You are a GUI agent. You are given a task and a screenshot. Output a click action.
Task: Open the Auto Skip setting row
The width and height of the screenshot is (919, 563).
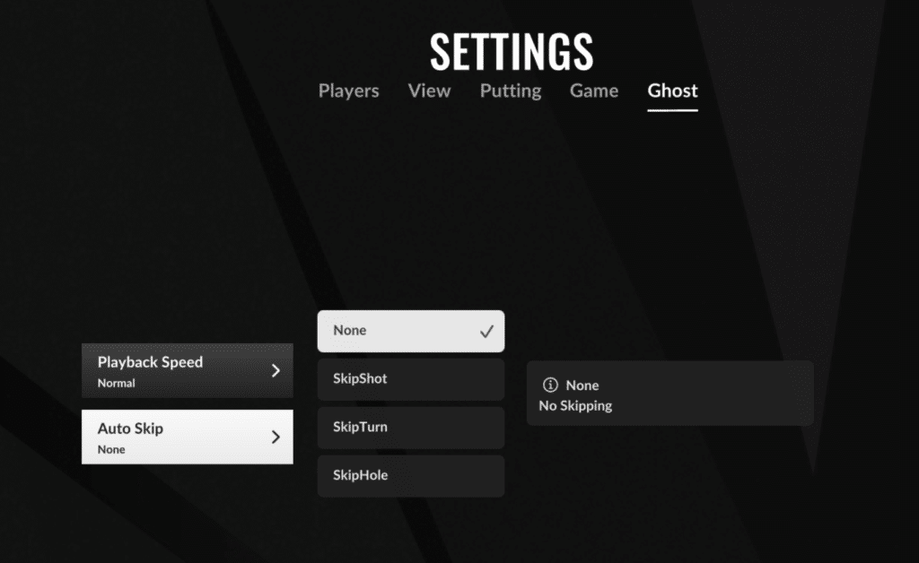187,437
